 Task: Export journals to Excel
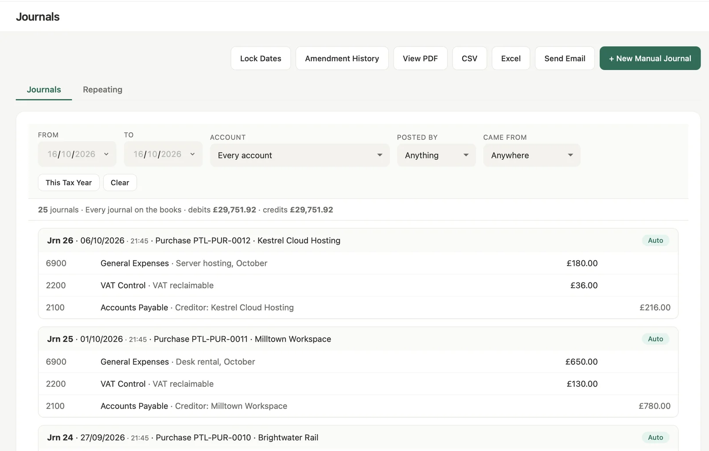tap(511, 58)
